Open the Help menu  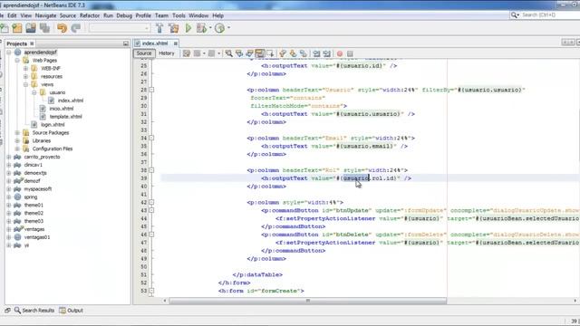[217, 15]
